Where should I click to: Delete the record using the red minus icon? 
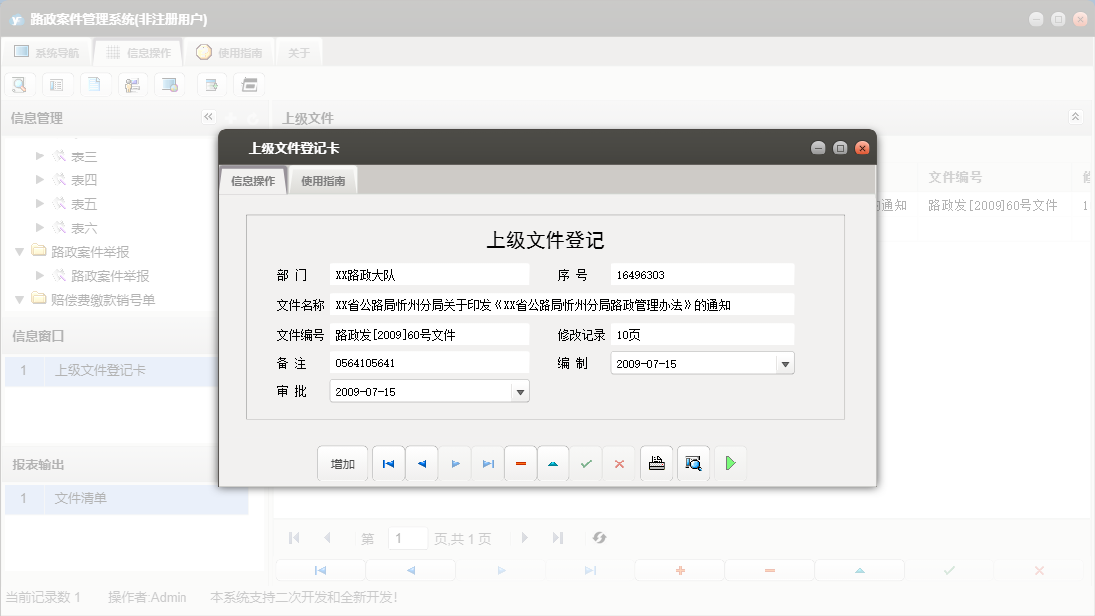pos(520,462)
